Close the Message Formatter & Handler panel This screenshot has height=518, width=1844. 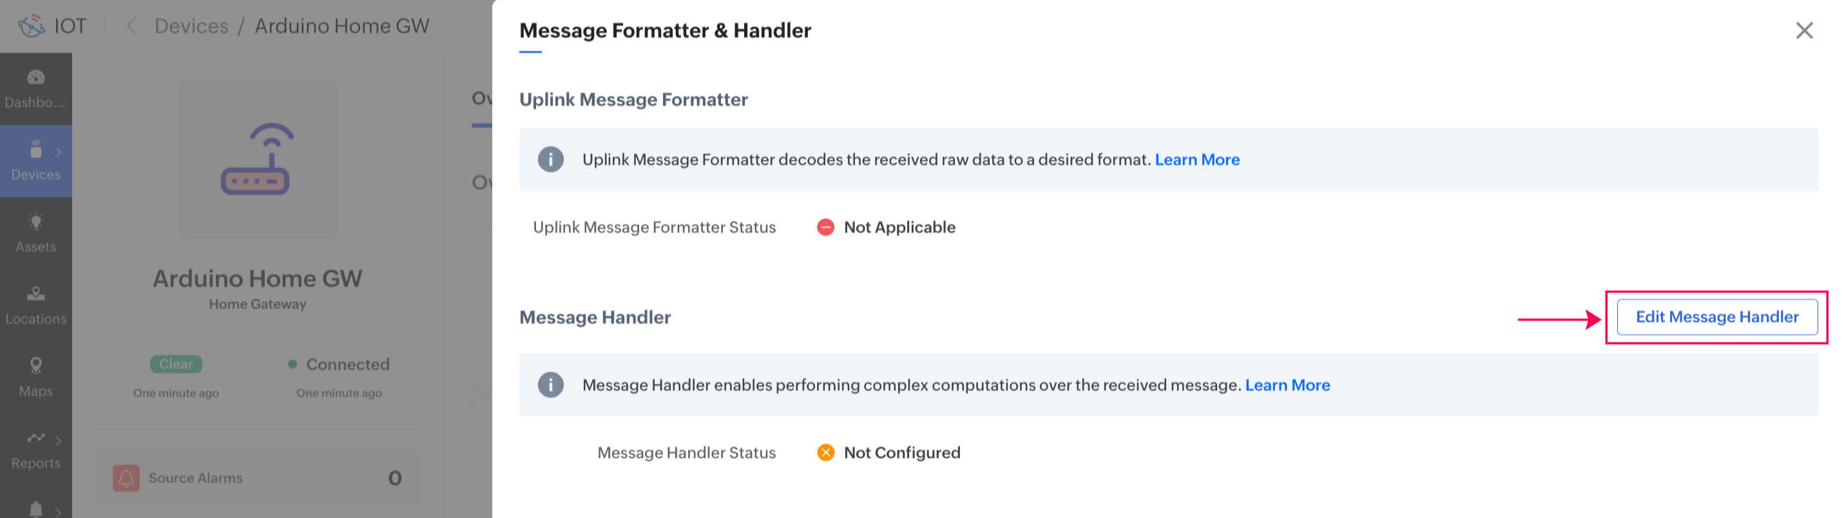(1804, 31)
